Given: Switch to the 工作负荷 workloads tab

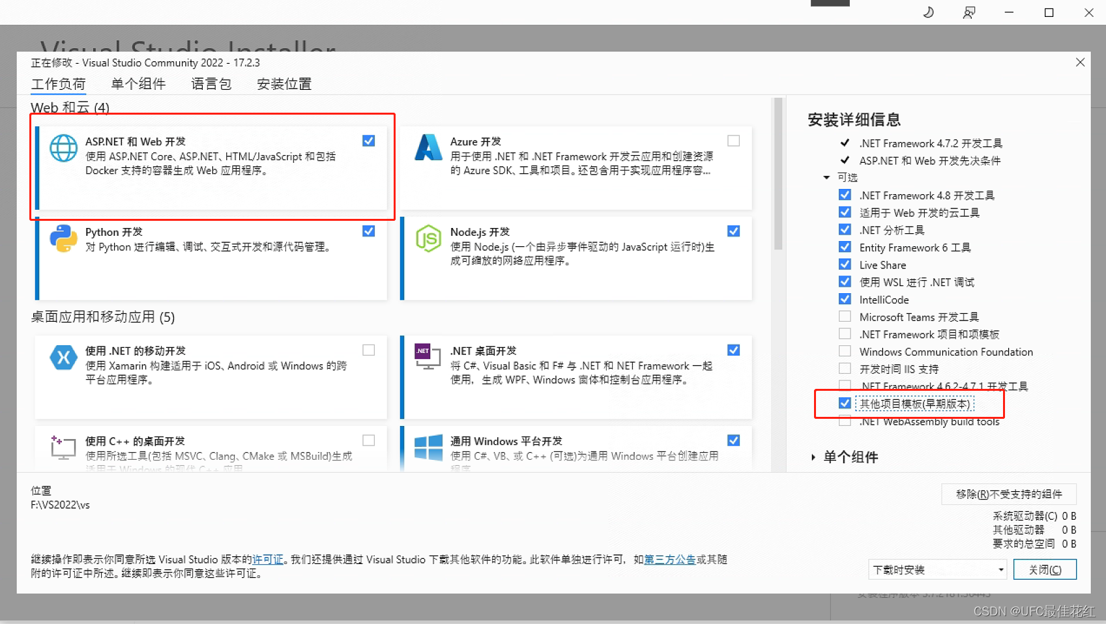Looking at the screenshot, I should pyautogui.click(x=58, y=84).
